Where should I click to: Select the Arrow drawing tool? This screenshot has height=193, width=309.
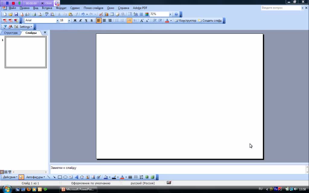[54, 177]
